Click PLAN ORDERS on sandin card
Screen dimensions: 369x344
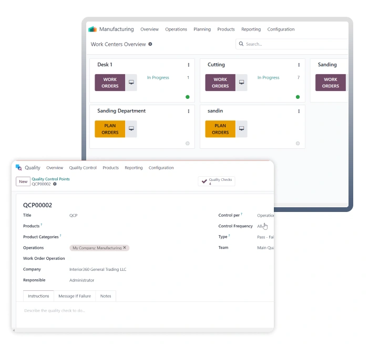220,129
